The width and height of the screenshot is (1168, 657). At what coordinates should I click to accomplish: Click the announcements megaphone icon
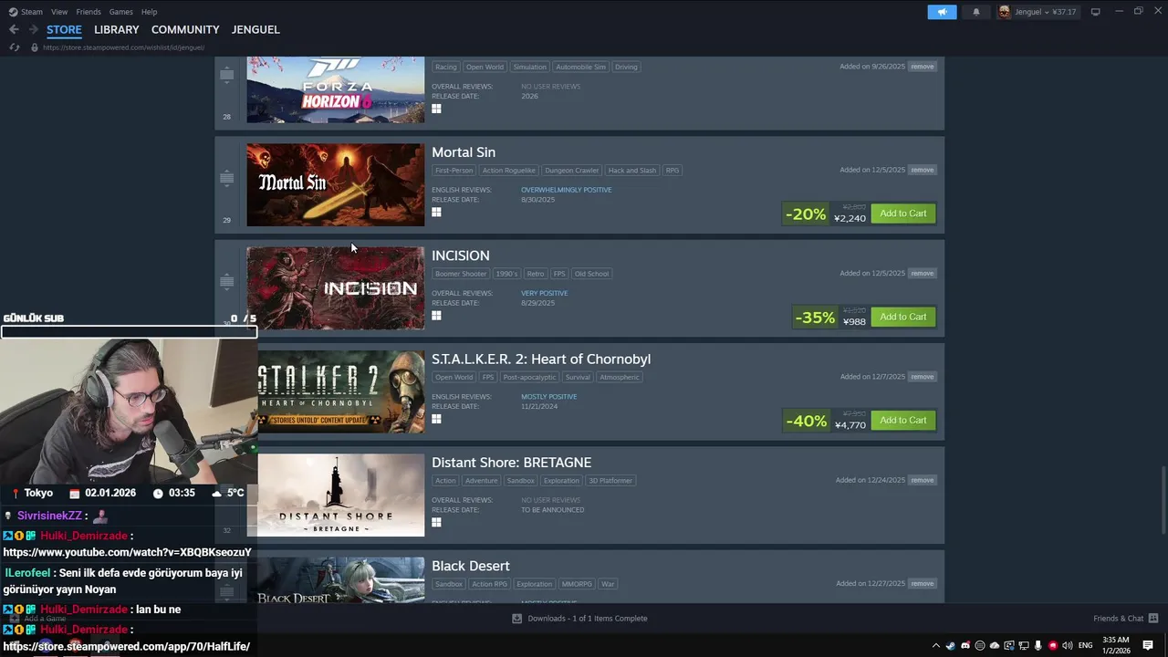point(942,12)
